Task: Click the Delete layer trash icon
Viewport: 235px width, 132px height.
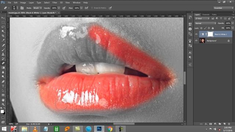Action: 229,124
